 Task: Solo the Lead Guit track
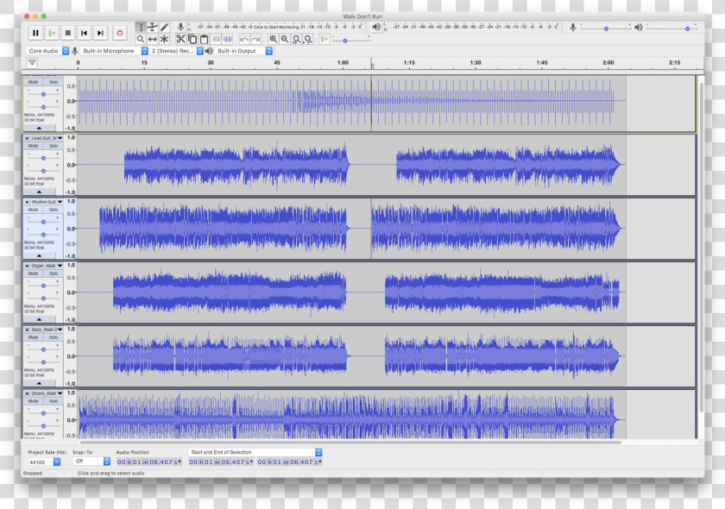point(54,146)
